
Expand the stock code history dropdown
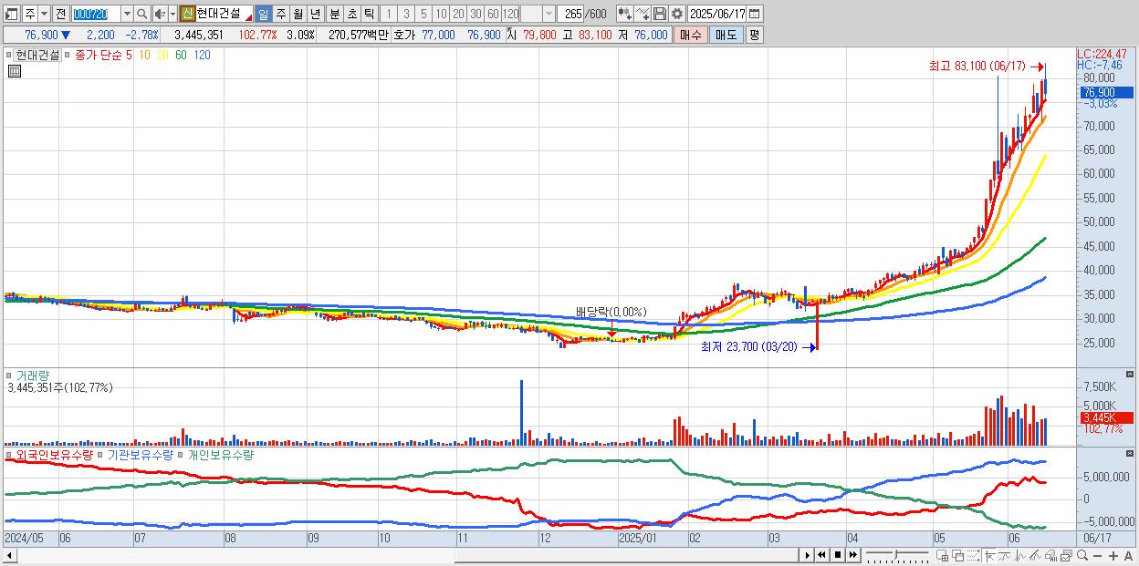point(127,14)
